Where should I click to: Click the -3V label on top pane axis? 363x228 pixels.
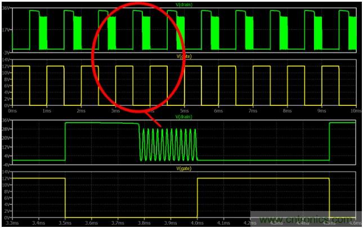pyautogui.click(x=6, y=50)
